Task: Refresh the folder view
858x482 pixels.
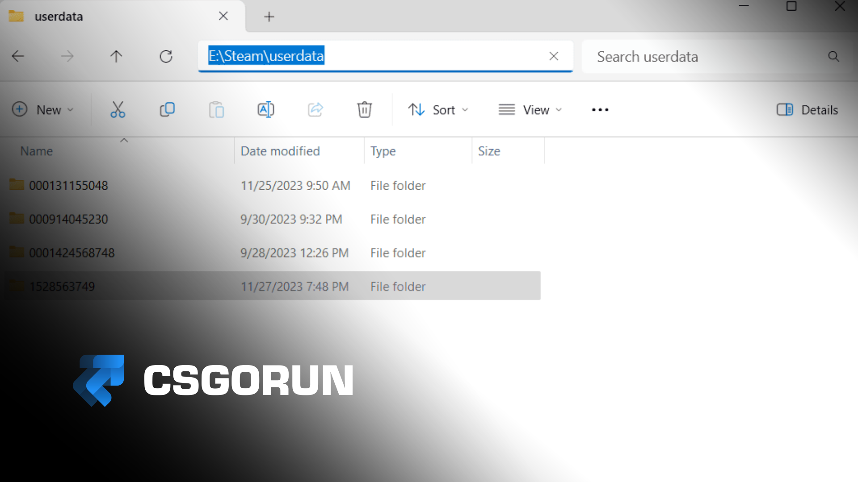Action: point(166,56)
